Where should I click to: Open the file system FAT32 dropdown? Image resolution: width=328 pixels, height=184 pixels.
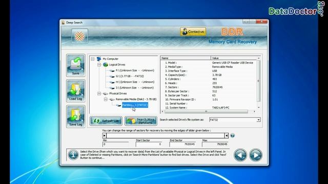coord(258,120)
